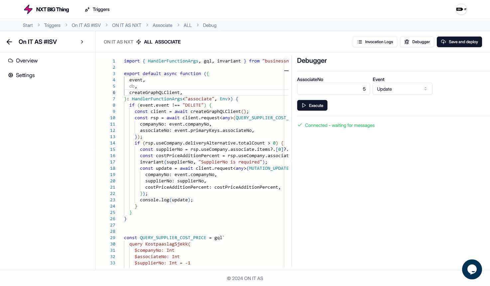The width and height of the screenshot is (490, 286).
Task: Click the back arrow beside On IT AS #ISV
Action: point(9,42)
